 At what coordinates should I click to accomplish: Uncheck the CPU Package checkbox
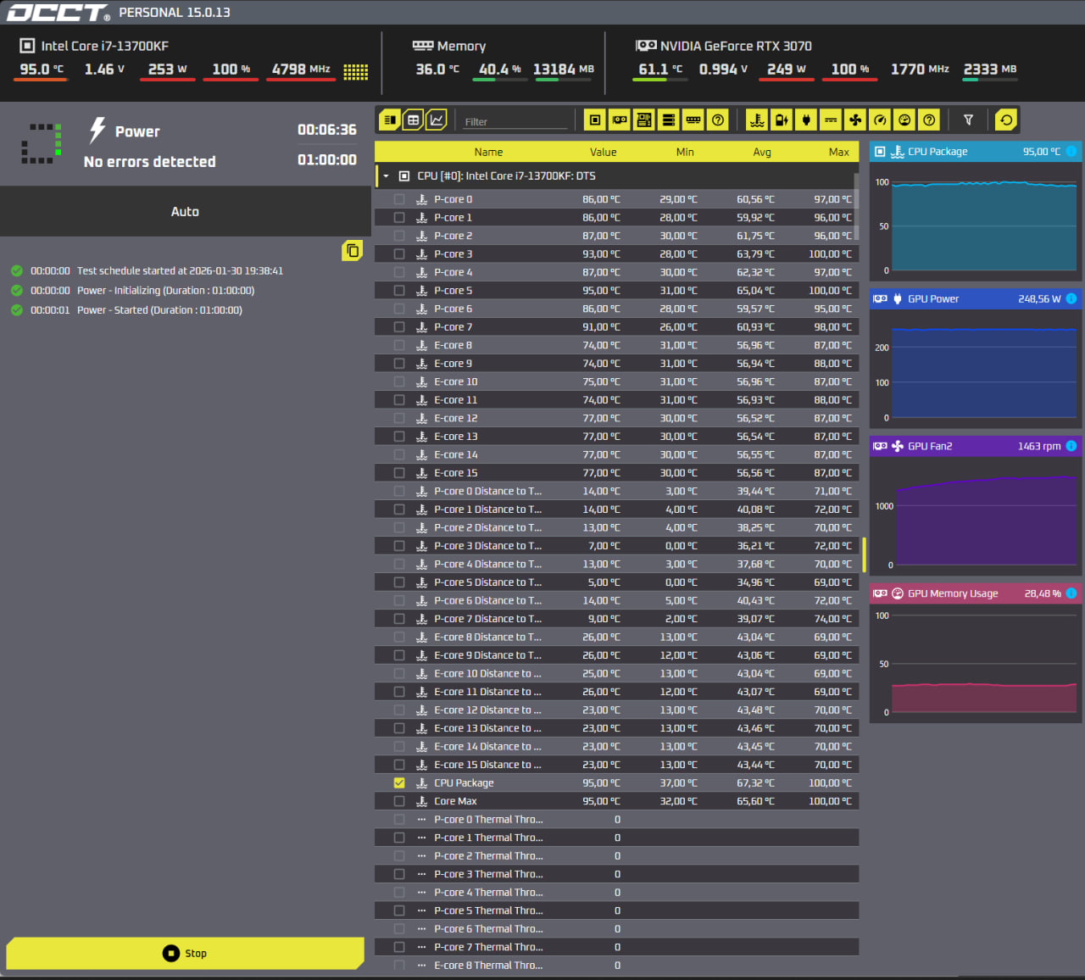pyautogui.click(x=399, y=783)
